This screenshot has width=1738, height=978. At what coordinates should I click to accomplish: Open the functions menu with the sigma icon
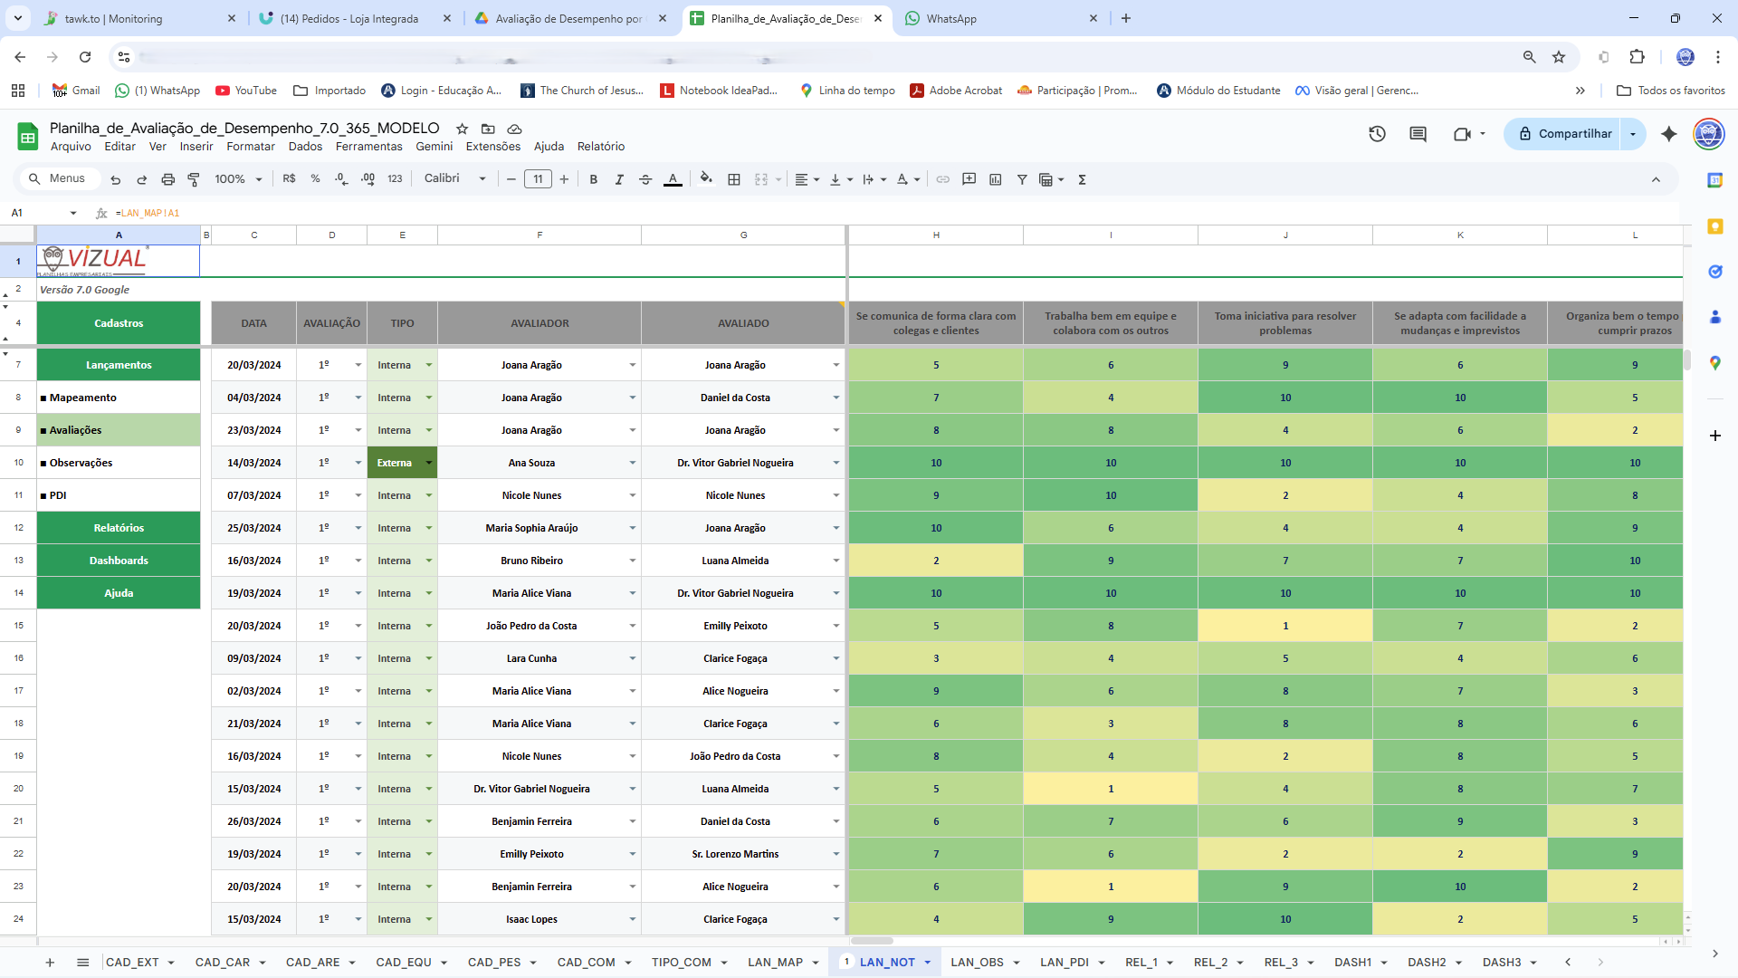click(x=1083, y=179)
